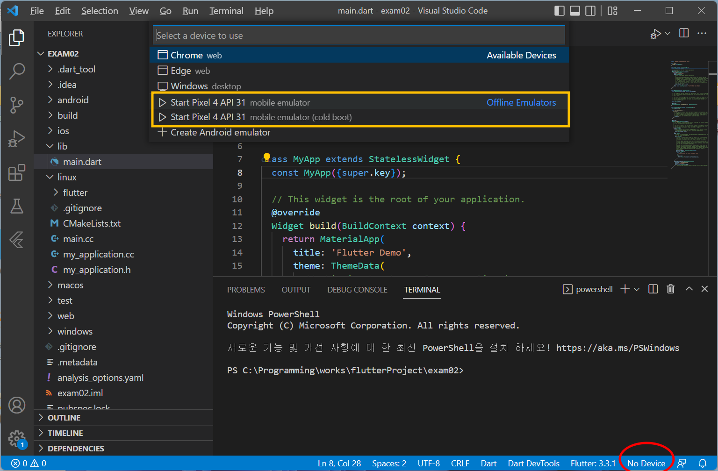
Task: Open the Testing flask view
Action: click(17, 206)
